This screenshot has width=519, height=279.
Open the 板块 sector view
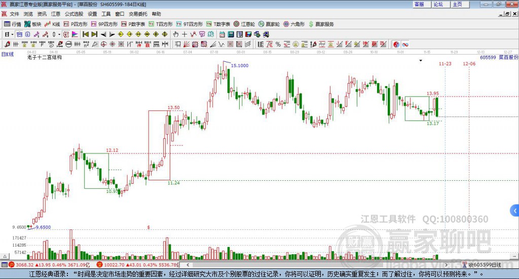click(x=32, y=24)
